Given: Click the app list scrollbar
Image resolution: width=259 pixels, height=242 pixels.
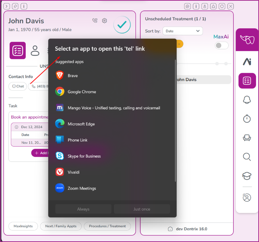Looking at the screenshot, I should [x=175, y=121].
